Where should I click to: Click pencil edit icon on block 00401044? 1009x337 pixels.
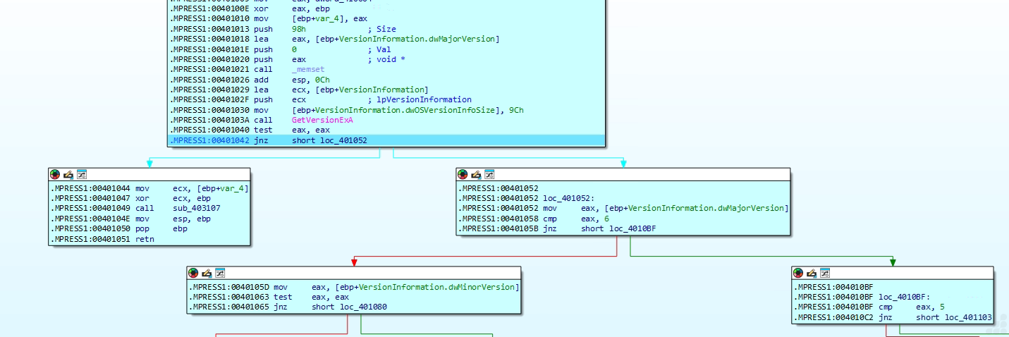(68, 174)
